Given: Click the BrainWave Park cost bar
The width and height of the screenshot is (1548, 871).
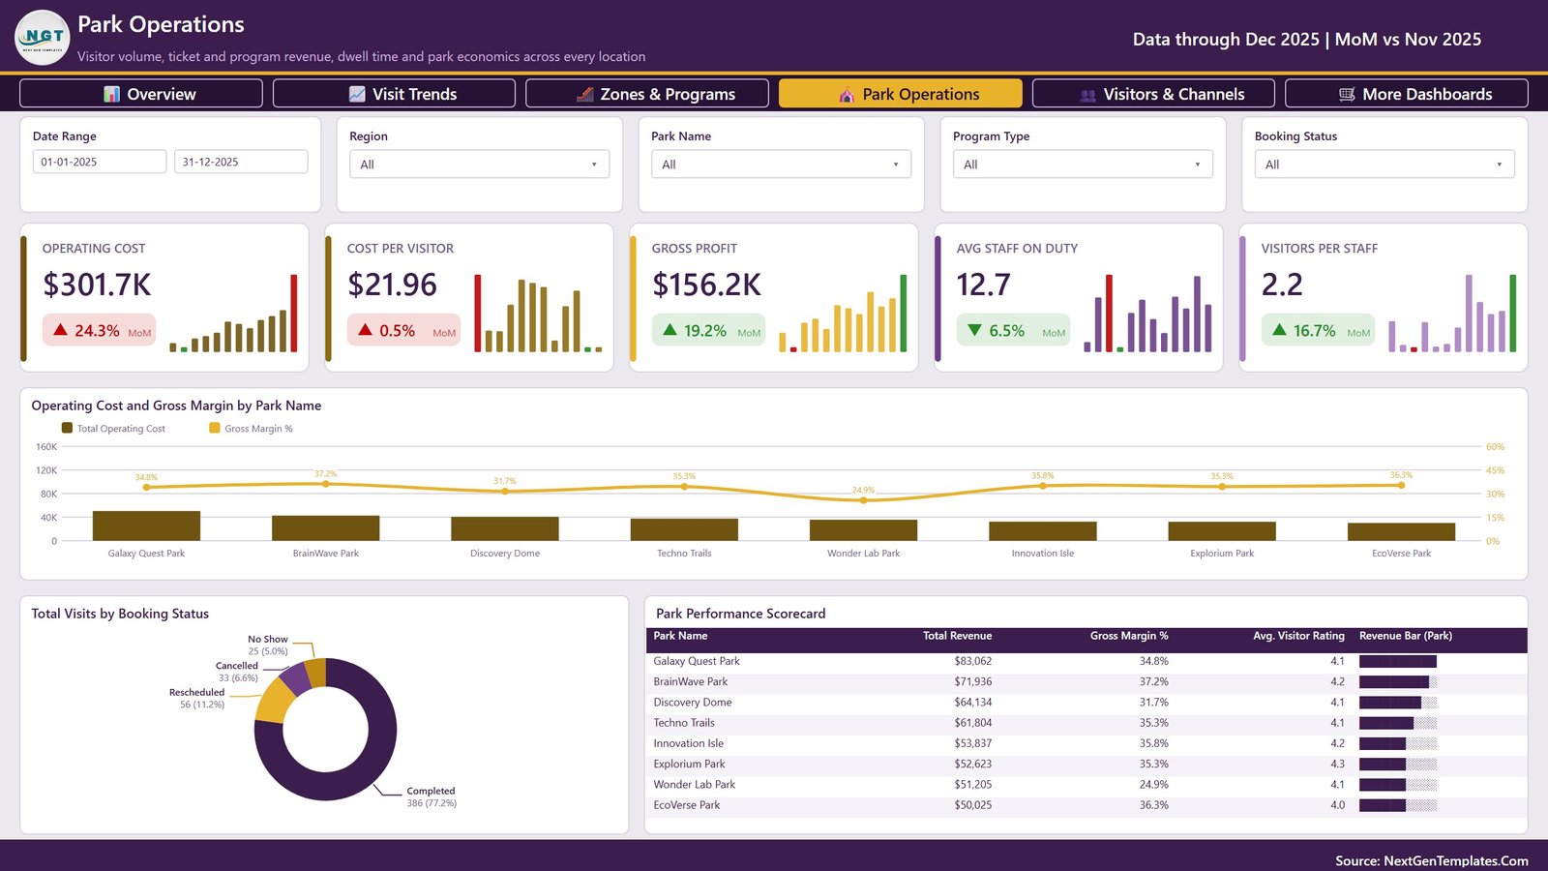Looking at the screenshot, I should coord(325,528).
